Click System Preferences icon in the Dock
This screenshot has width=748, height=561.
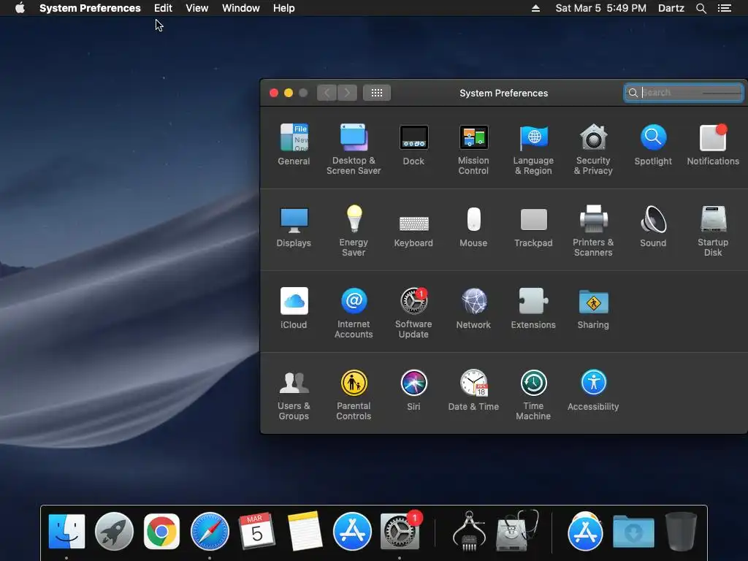pos(400,532)
